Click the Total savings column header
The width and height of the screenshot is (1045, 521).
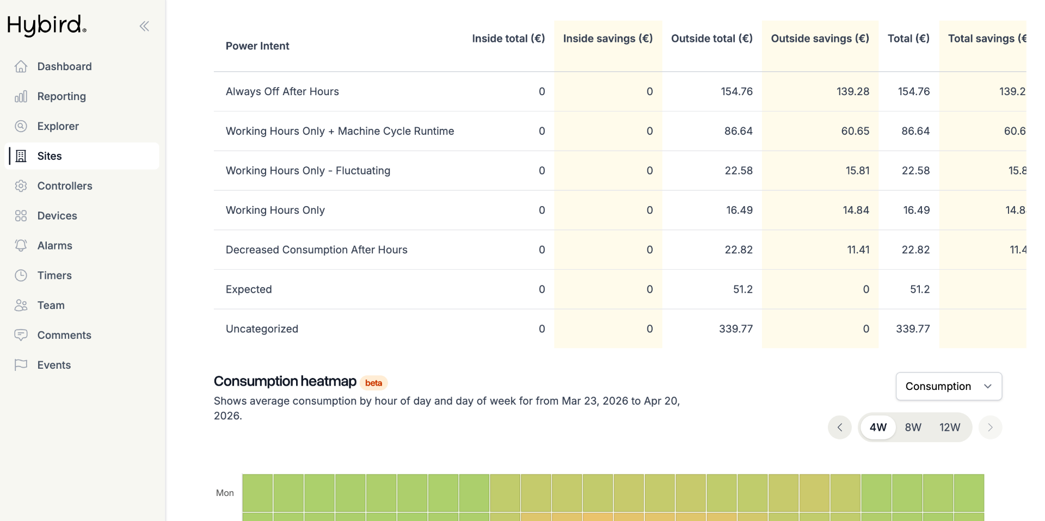pos(987,39)
